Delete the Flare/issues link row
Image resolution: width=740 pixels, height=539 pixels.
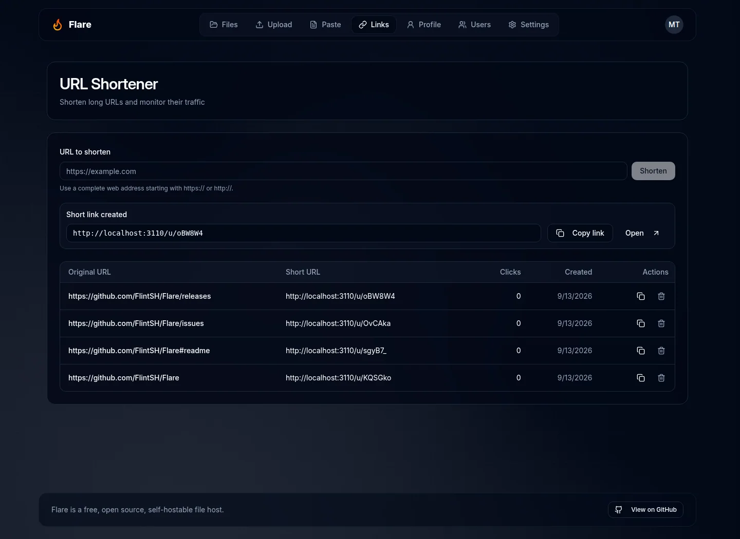661,323
